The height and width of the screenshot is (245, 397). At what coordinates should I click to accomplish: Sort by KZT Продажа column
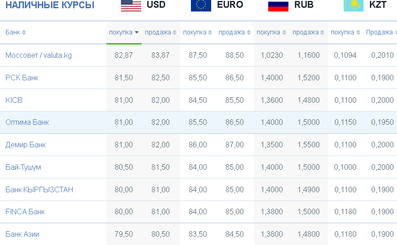click(381, 32)
